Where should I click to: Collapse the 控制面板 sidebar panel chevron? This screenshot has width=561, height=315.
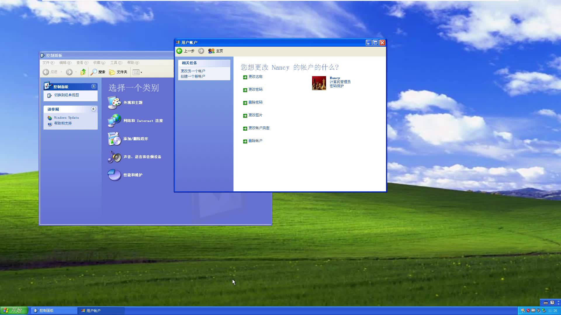click(x=93, y=86)
